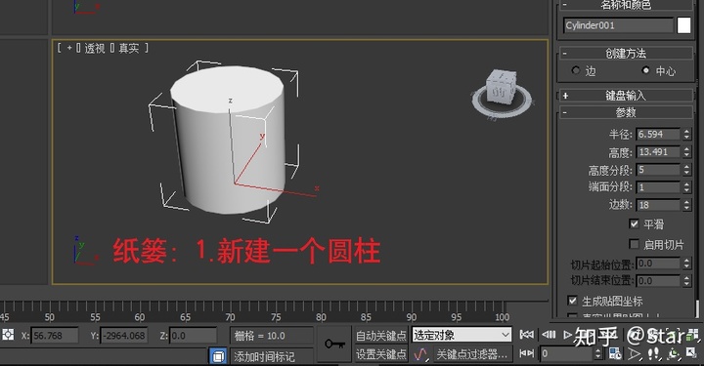Click frame 60 on the time ruler
Viewport: 704px width, 366px height.
(140, 317)
